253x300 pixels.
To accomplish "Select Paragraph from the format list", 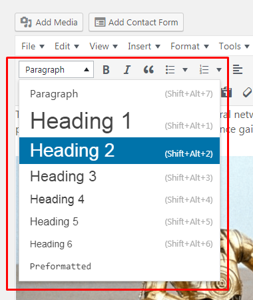I will point(119,94).
